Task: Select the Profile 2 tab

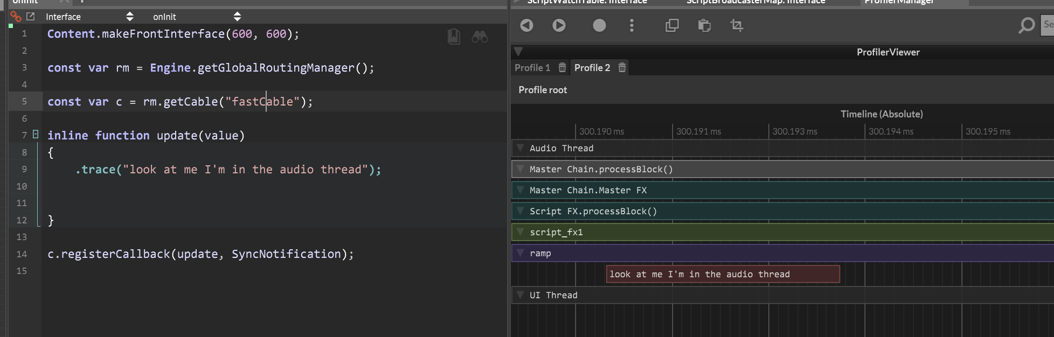Action: coord(592,68)
